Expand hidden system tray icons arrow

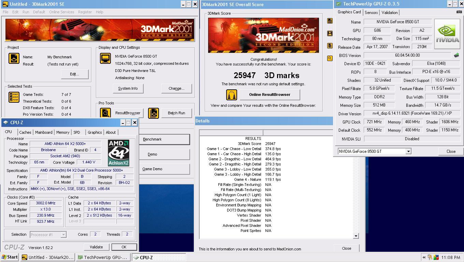(424, 258)
